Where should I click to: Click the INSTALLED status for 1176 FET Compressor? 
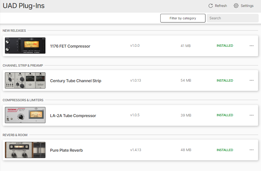(x=225, y=46)
